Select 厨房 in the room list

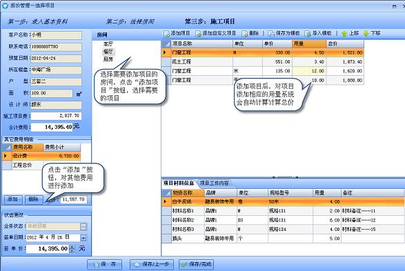tap(108, 59)
